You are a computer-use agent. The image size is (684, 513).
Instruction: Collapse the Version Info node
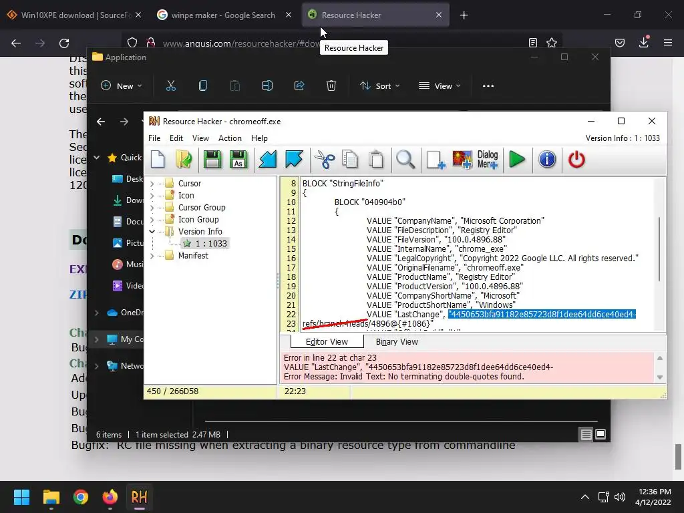pos(152,232)
